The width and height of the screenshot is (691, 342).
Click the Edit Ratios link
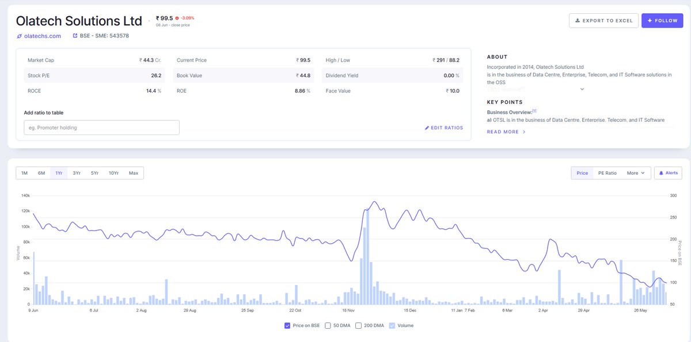pos(443,128)
